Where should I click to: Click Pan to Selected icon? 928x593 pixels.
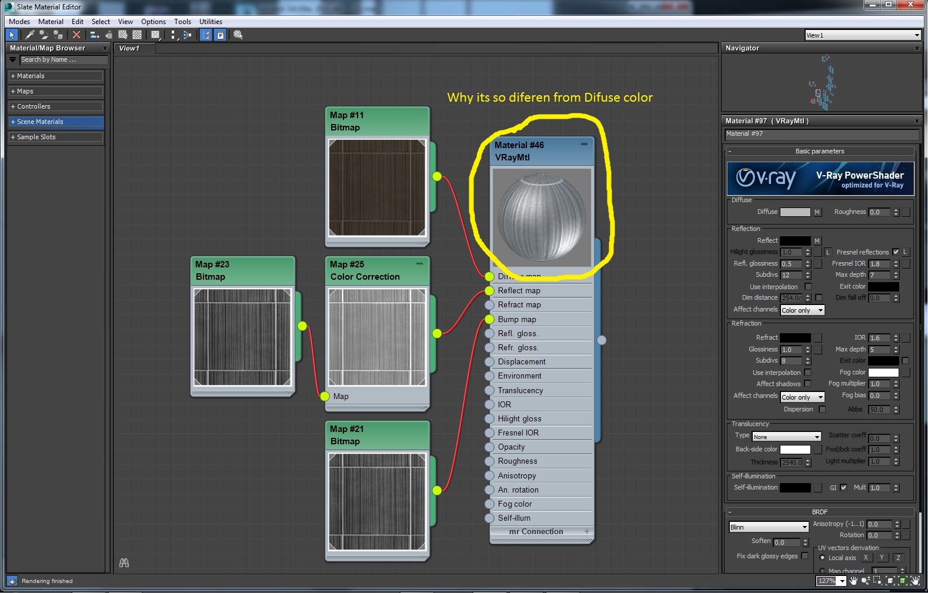pyautogui.click(x=915, y=581)
